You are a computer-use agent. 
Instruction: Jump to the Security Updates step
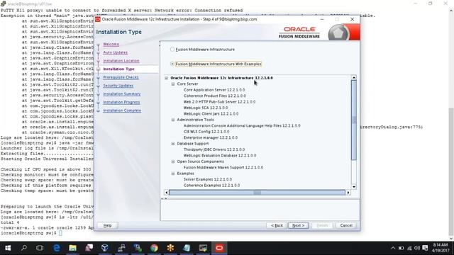[x=118, y=86]
